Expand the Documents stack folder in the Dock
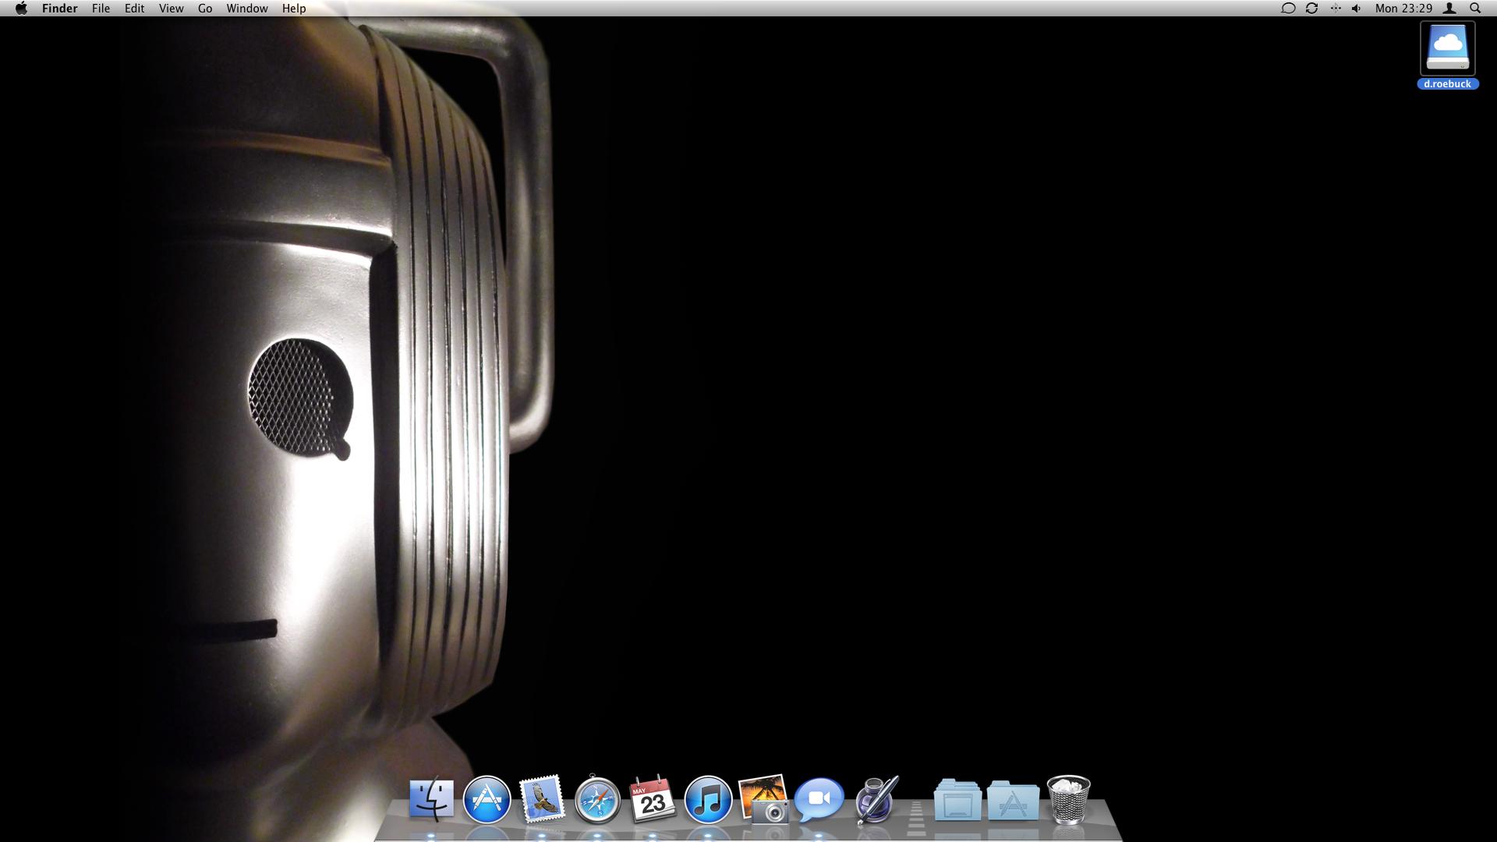Viewport: 1497px width, 842px height. [957, 801]
